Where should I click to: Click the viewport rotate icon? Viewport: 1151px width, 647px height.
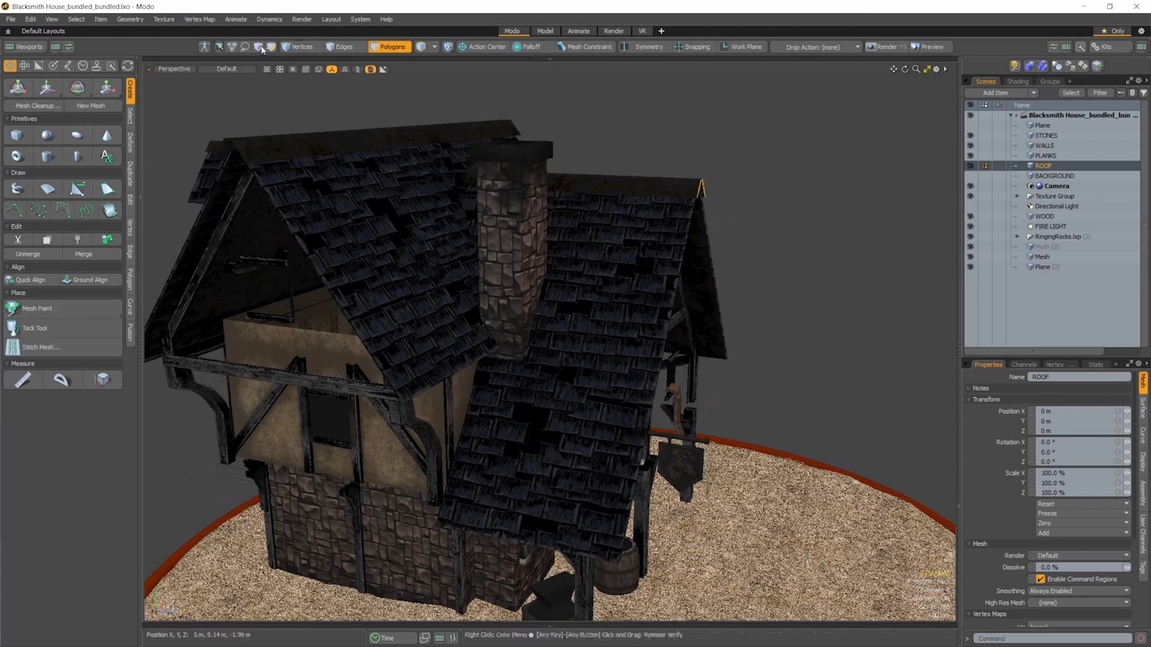pyautogui.click(x=905, y=69)
